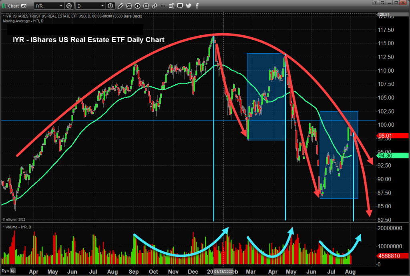Click the speech bubble comment icon
The height and width of the screenshot is (276, 410).
(x=180, y=6)
